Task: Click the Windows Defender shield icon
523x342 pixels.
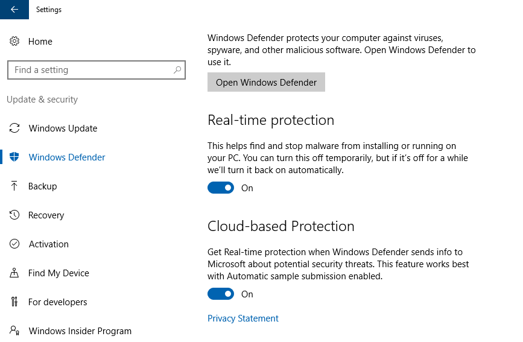Action: point(14,157)
